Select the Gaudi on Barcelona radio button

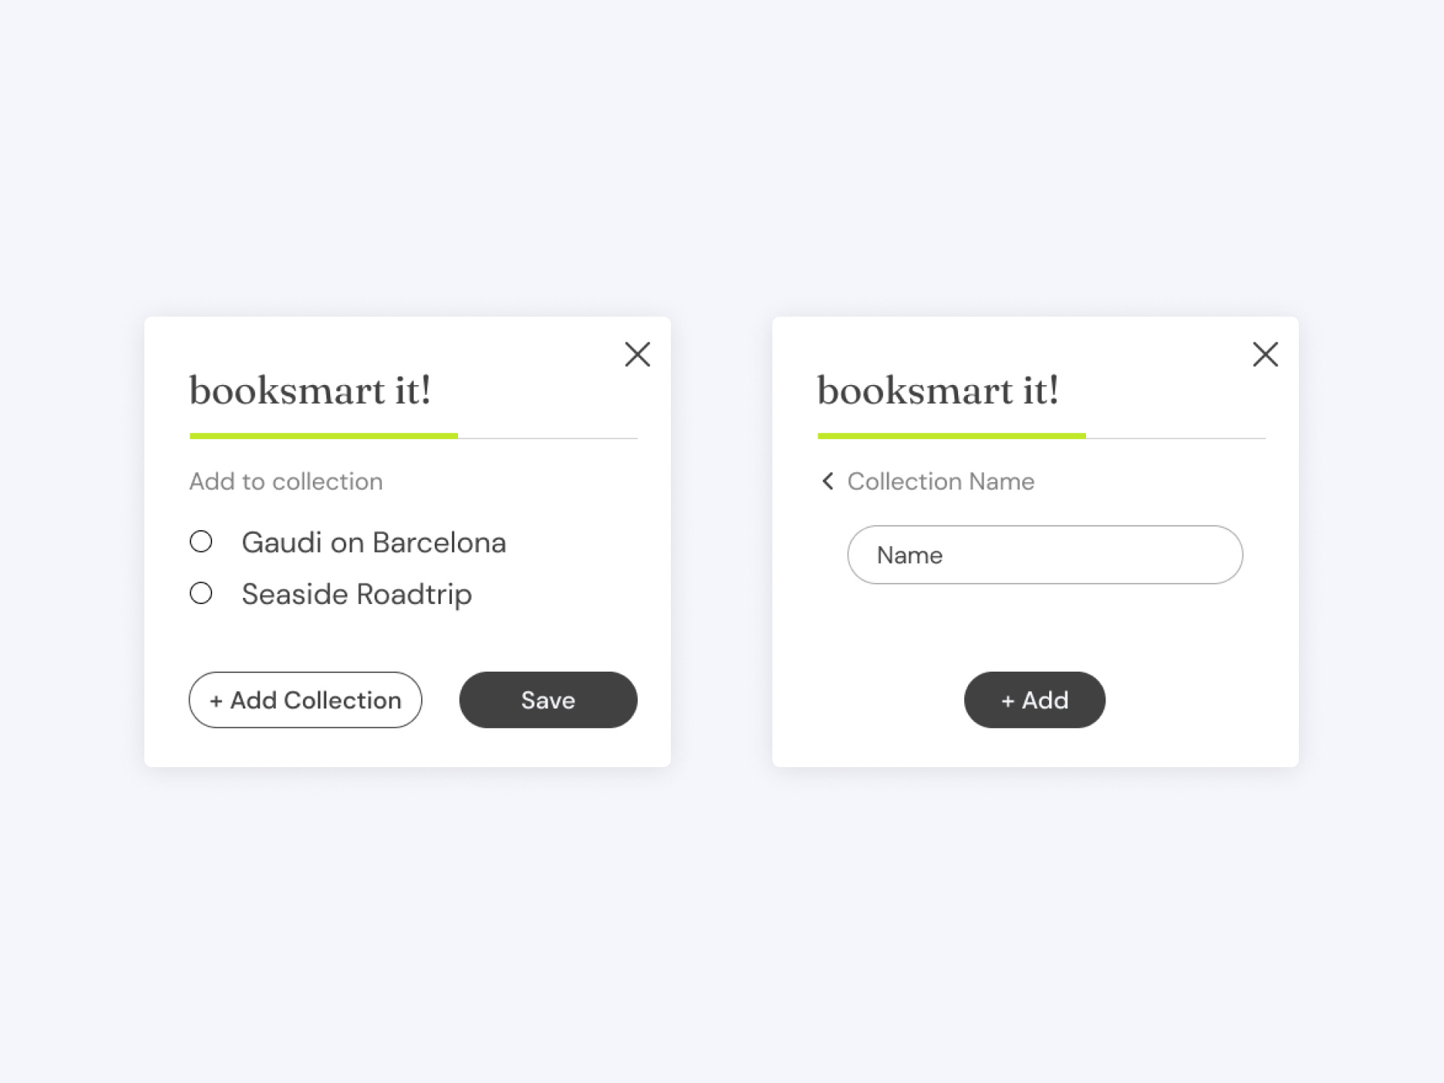(201, 541)
